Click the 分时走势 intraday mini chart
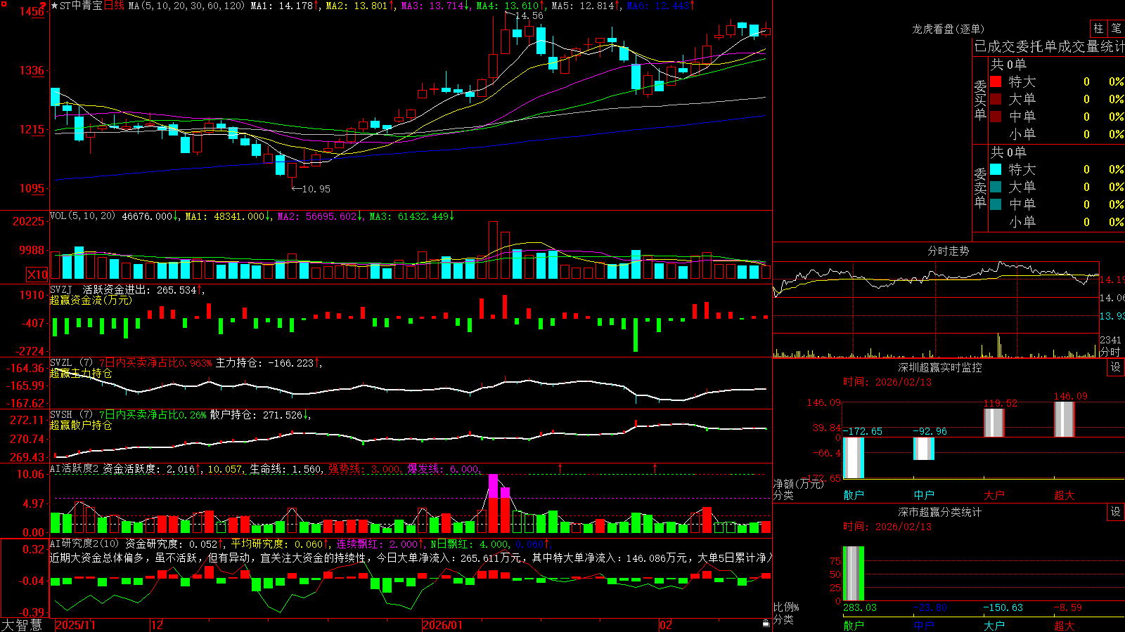 click(x=937, y=307)
